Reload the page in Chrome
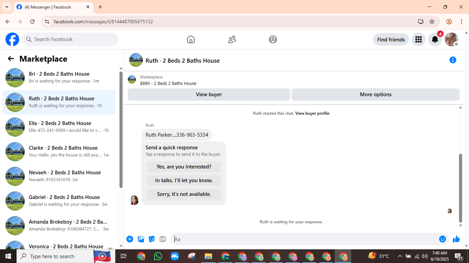The image size is (469, 263). (x=32, y=22)
